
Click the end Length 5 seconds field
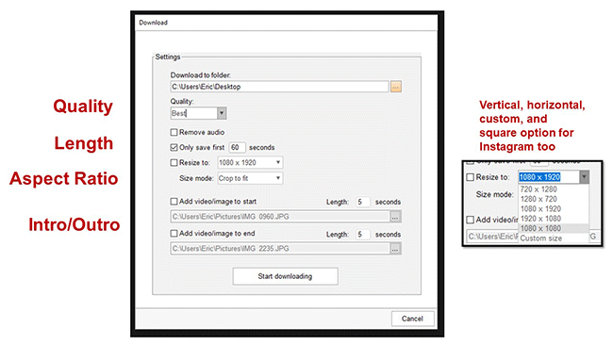(x=362, y=235)
